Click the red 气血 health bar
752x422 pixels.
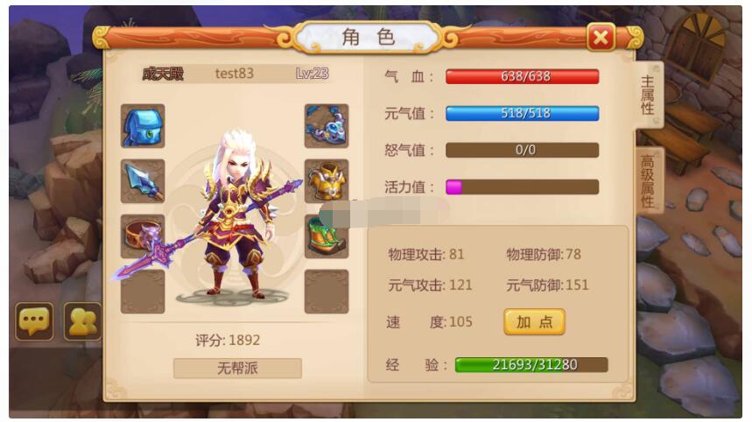click(x=523, y=76)
